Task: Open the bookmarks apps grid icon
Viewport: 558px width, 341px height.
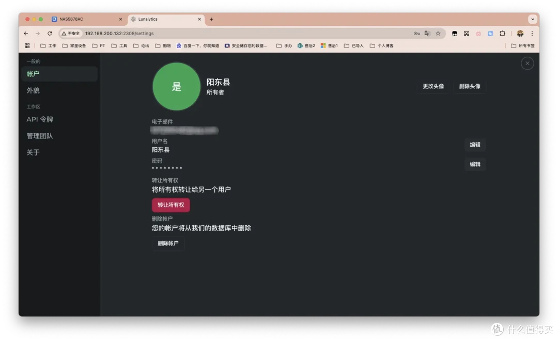Action: point(27,45)
